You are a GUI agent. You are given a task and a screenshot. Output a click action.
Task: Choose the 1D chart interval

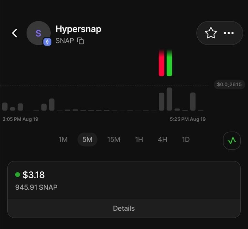186,140
